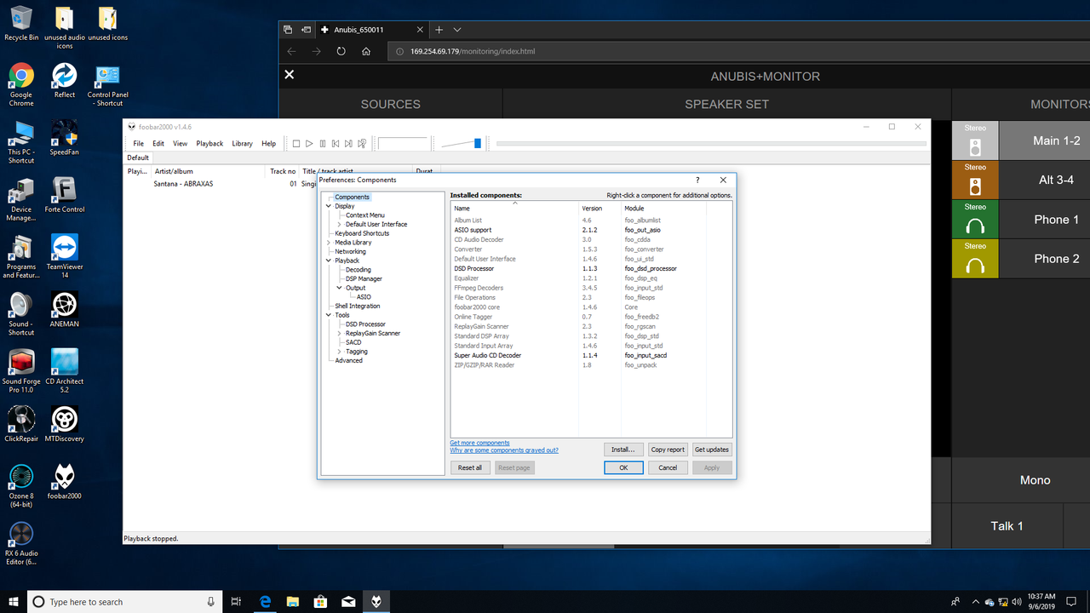Click the Reset all button

[470, 467]
